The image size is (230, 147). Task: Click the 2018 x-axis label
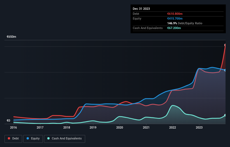(x=67, y=127)
